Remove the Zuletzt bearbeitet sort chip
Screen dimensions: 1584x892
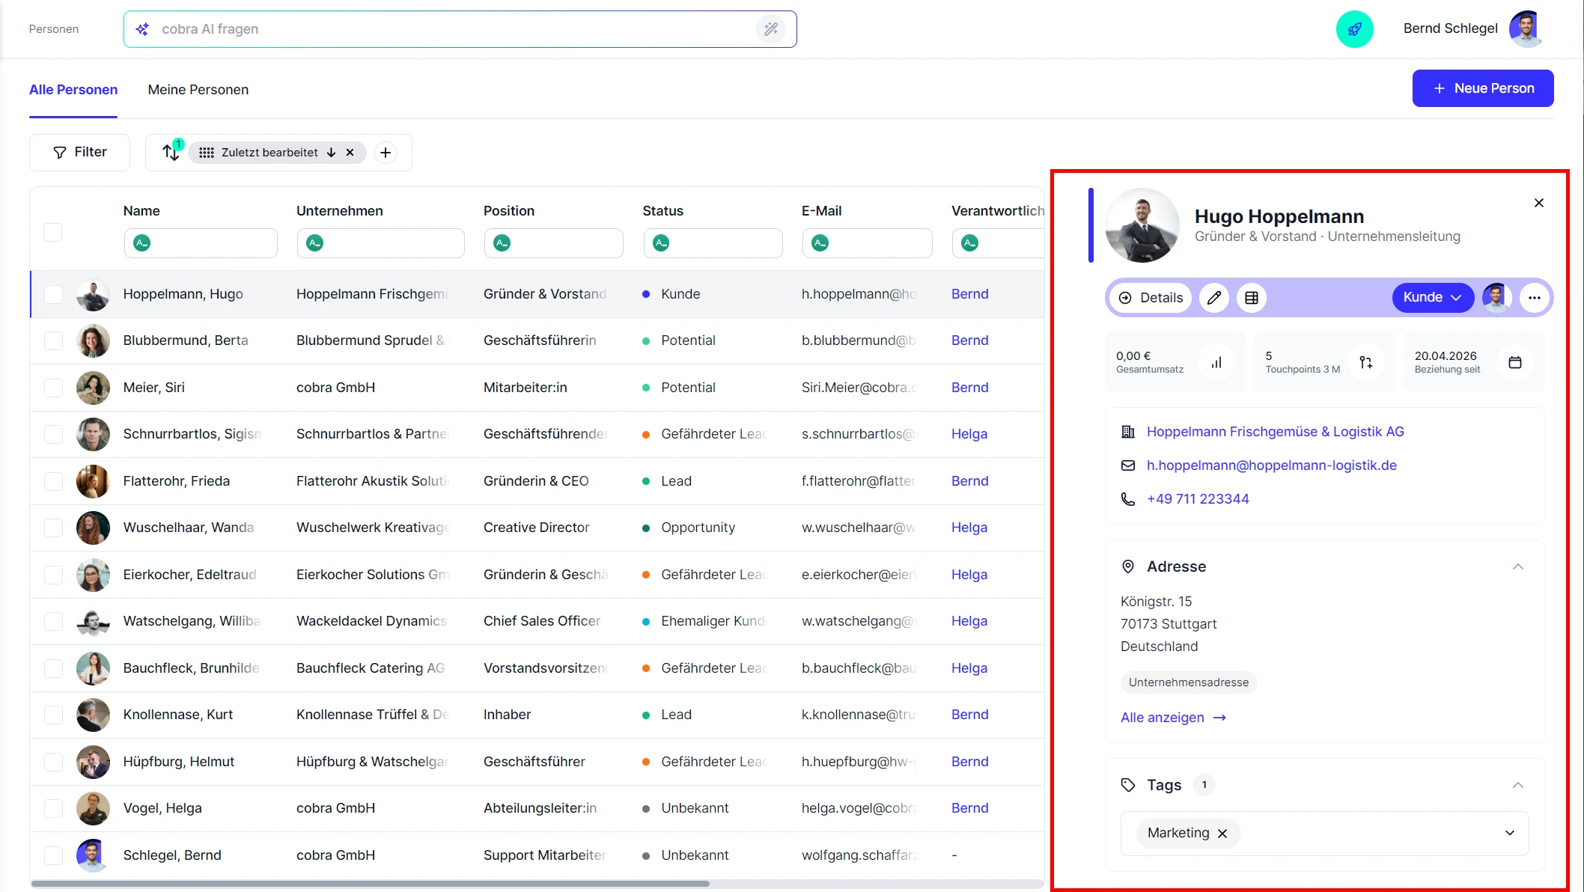click(350, 153)
